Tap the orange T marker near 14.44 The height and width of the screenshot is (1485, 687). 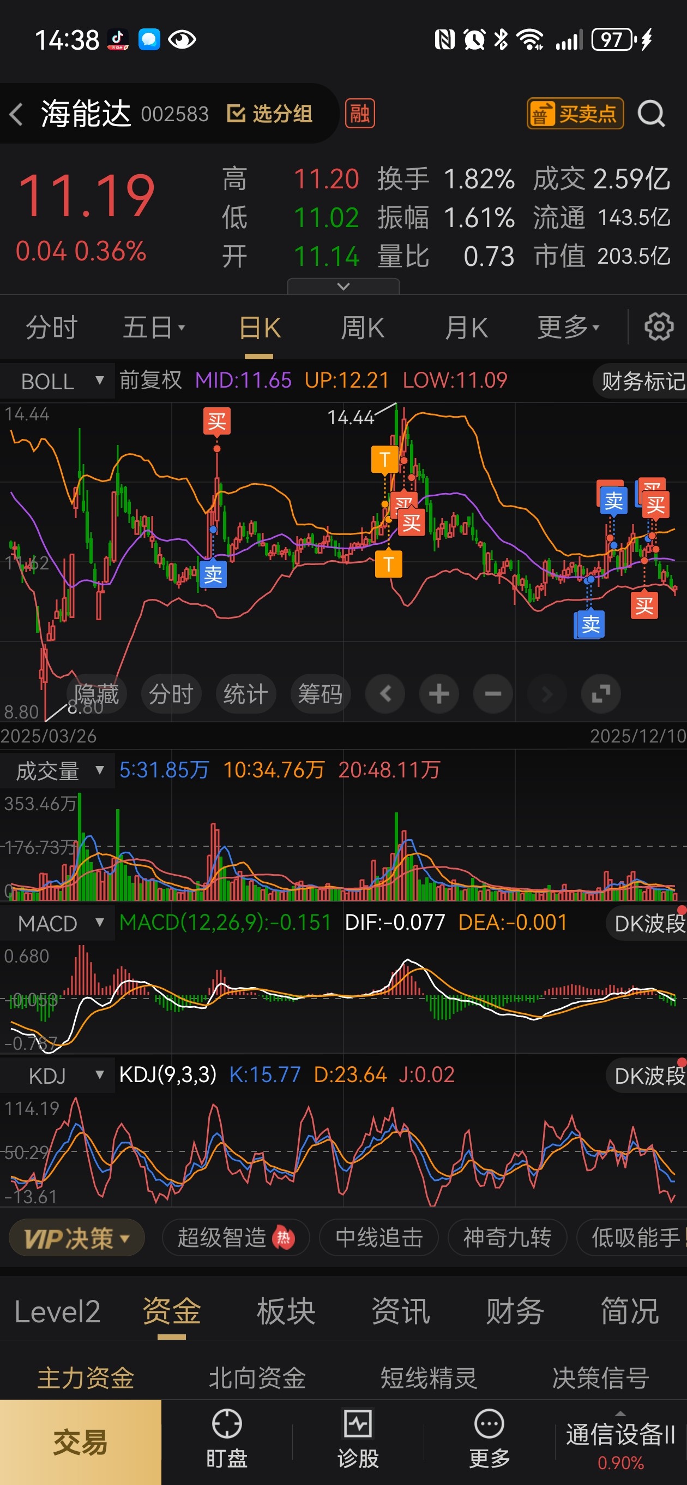click(x=385, y=460)
